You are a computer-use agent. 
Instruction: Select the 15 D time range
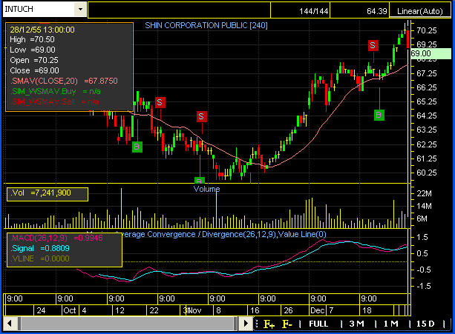click(x=425, y=324)
